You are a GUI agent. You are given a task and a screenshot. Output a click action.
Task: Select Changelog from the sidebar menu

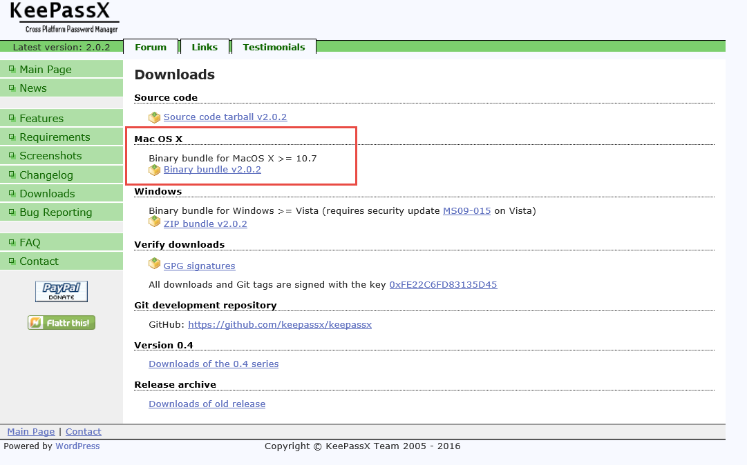coord(46,175)
